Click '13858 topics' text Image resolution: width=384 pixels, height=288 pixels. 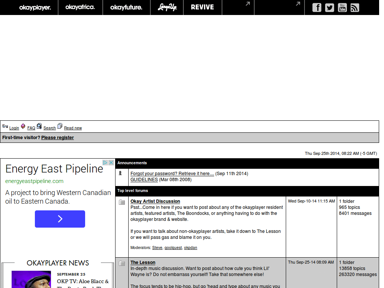(352, 268)
